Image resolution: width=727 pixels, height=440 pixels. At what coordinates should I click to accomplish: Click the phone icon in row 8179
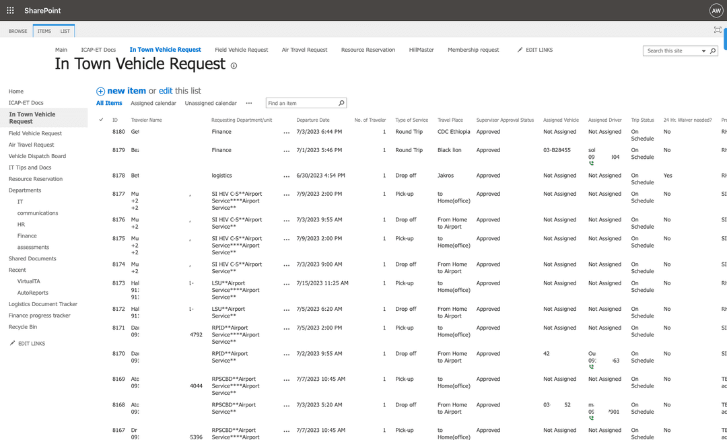(x=591, y=163)
